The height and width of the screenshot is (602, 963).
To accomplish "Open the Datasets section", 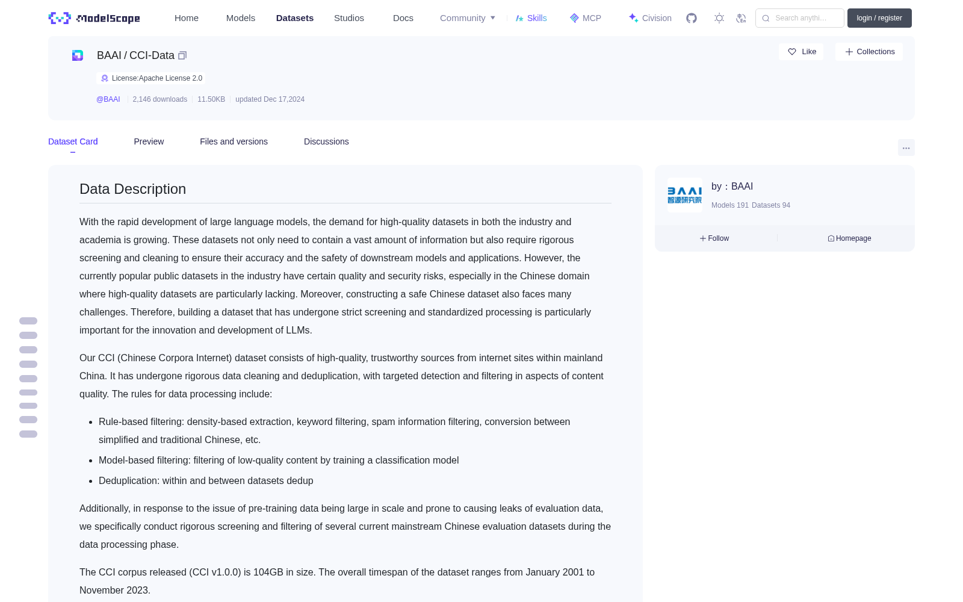I will 295,18.
